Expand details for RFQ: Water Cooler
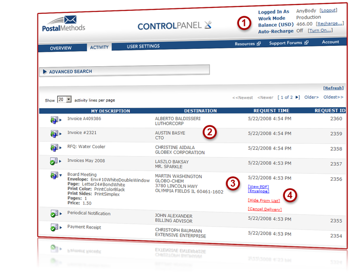Viewport: 350px width, 277px height. pos(61,148)
